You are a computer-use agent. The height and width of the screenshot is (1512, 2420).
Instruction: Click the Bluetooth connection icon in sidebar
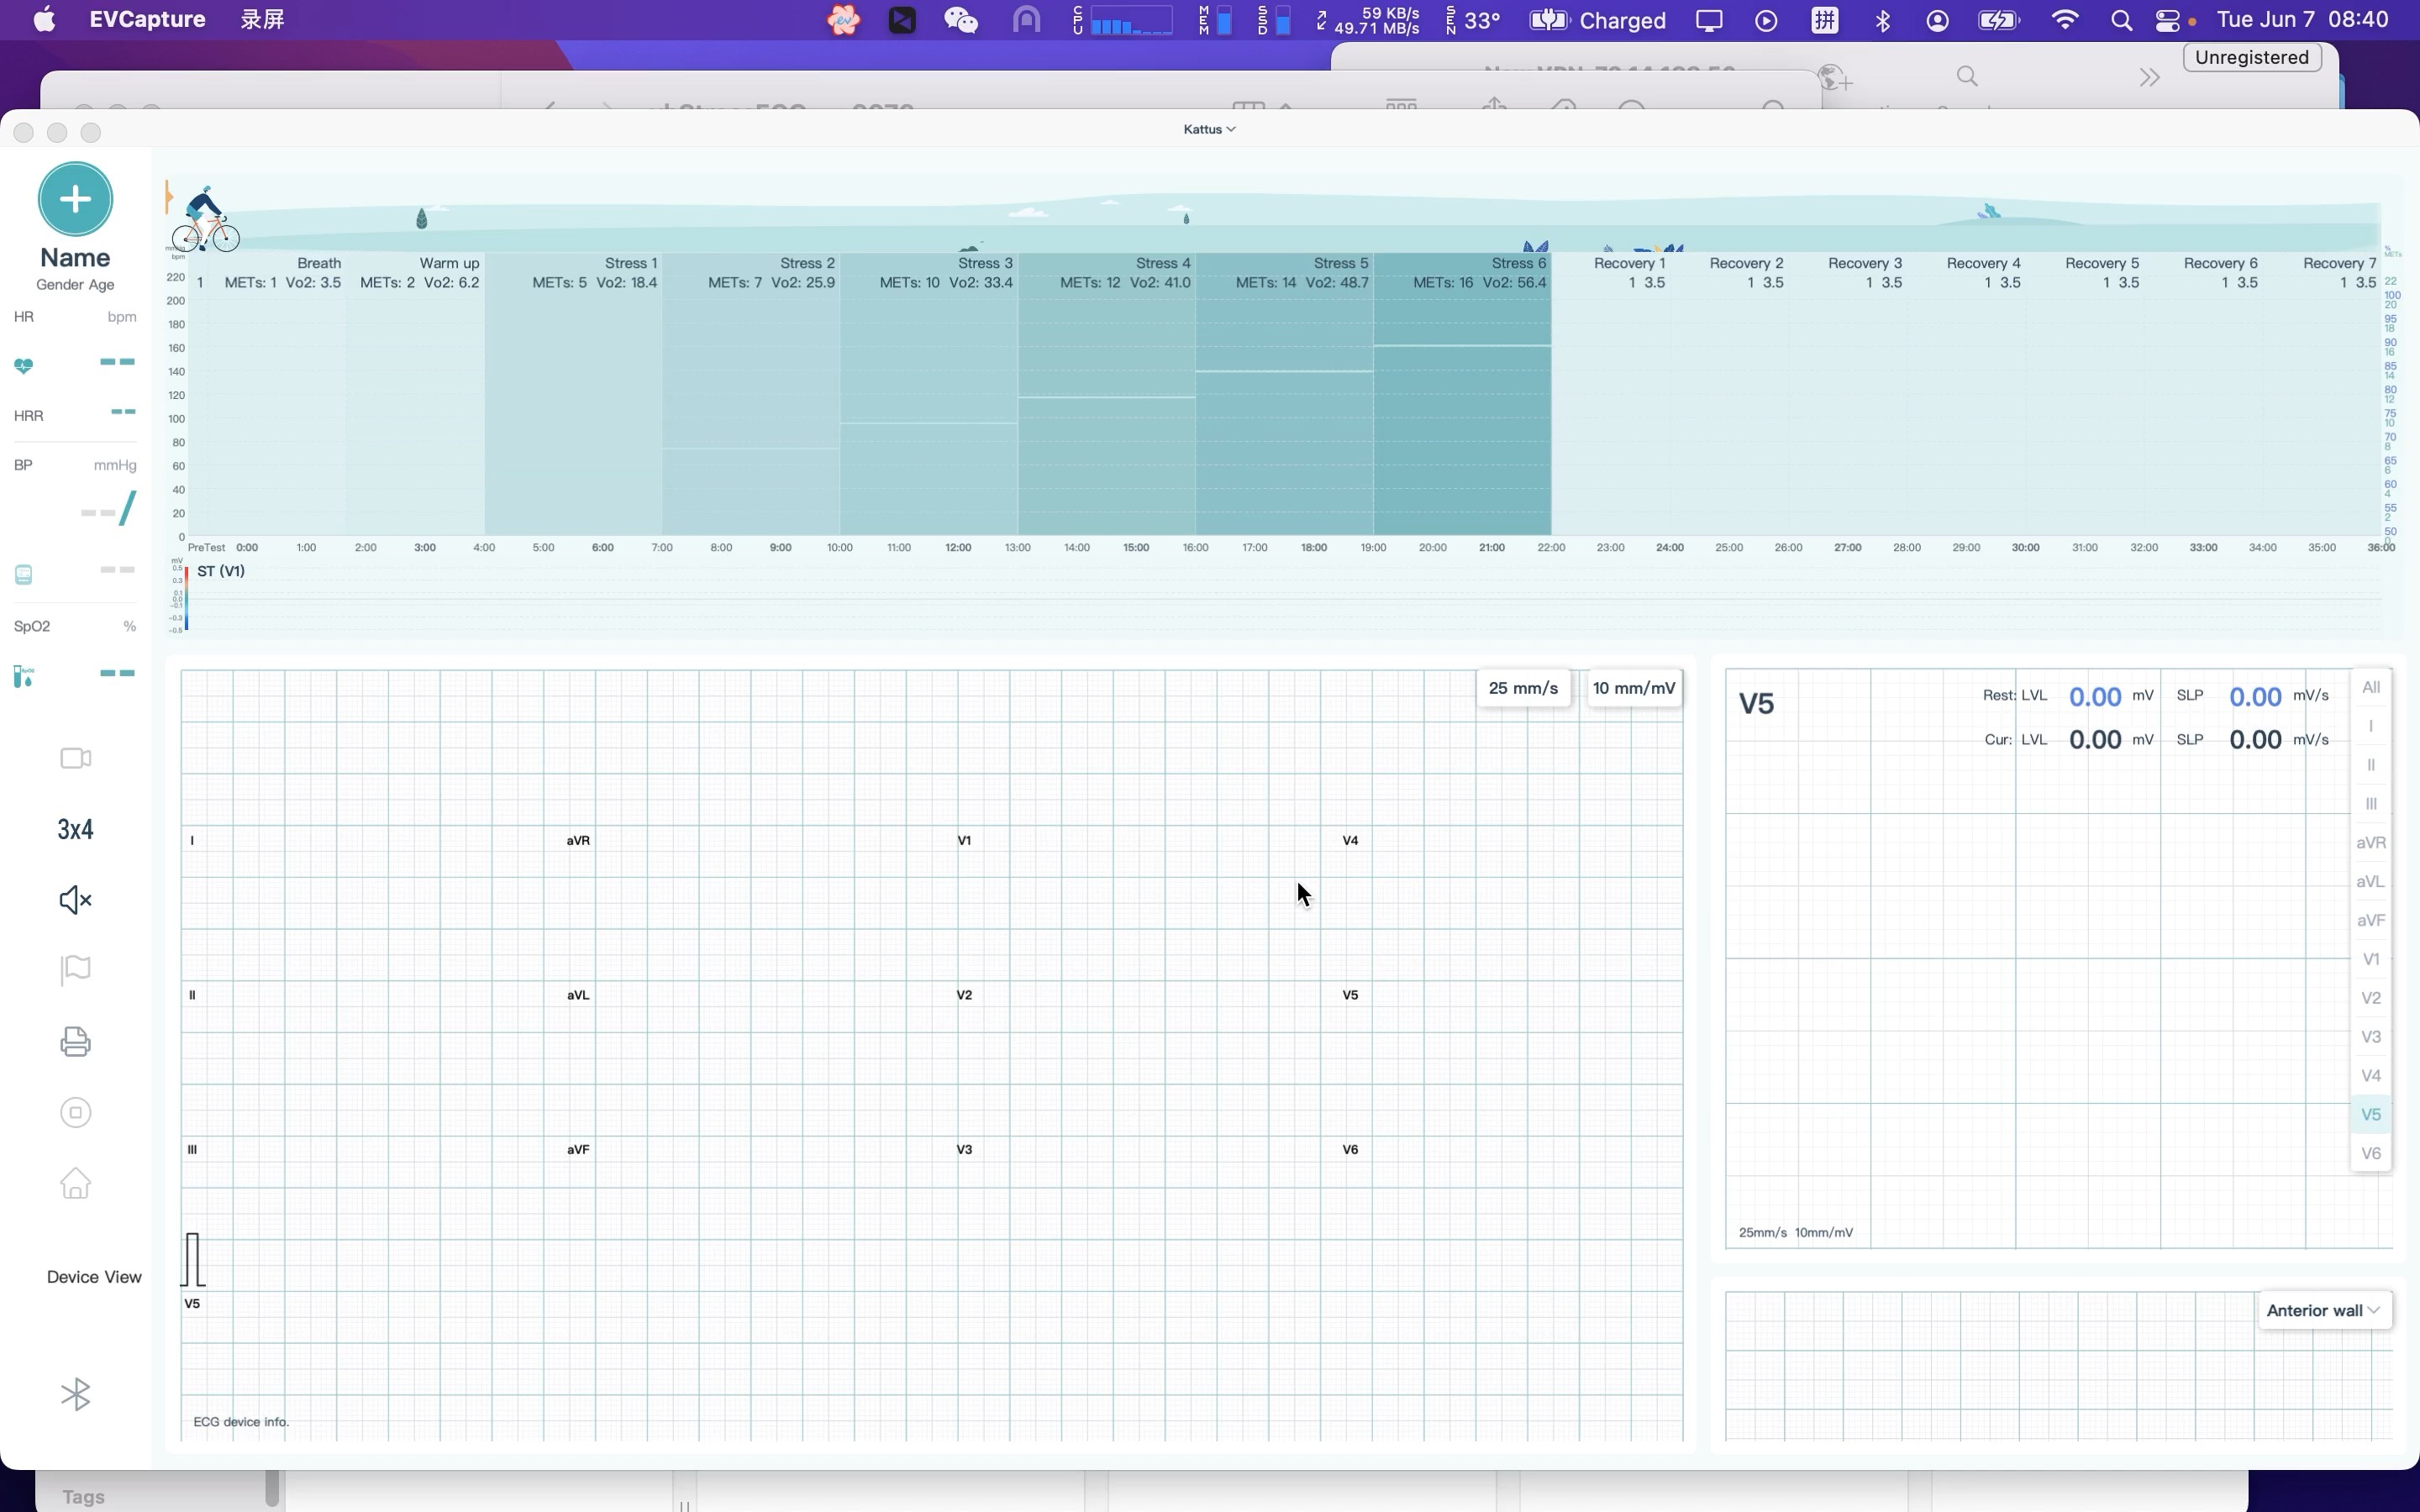click(76, 1394)
